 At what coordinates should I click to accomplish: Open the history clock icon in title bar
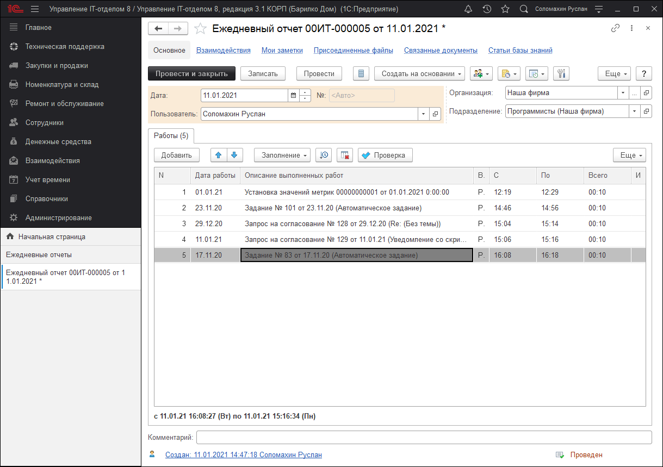point(487,9)
